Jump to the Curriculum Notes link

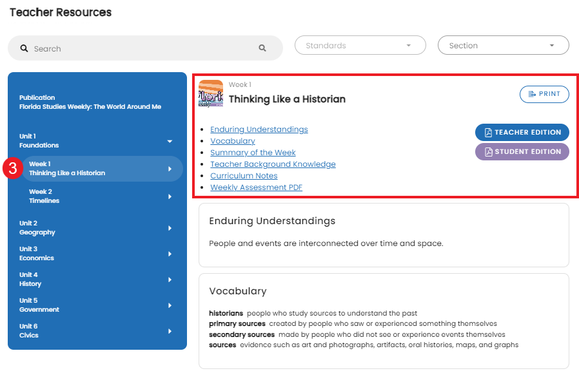coord(244,176)
